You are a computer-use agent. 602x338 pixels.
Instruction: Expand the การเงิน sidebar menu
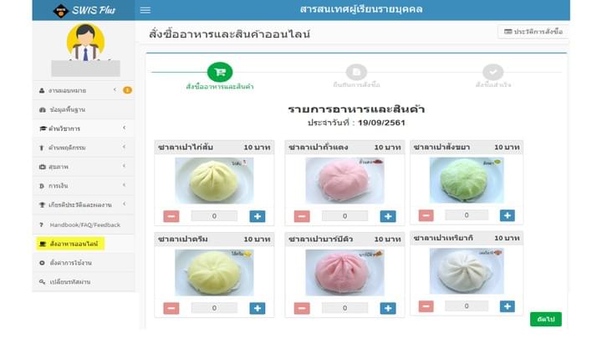click(x=84, y=186)
